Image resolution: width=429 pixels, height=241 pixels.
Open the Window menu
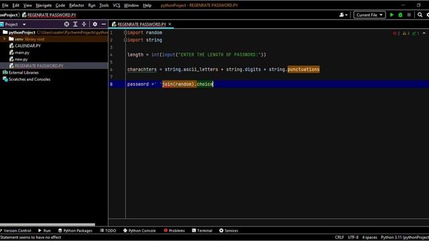tap(131, 5)
